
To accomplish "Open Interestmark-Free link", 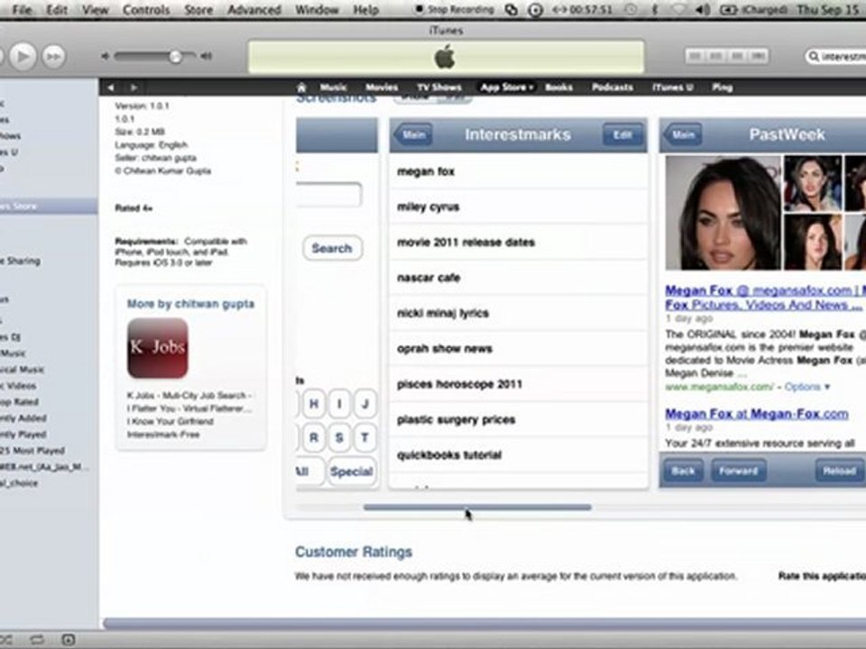I will [163, 434].
